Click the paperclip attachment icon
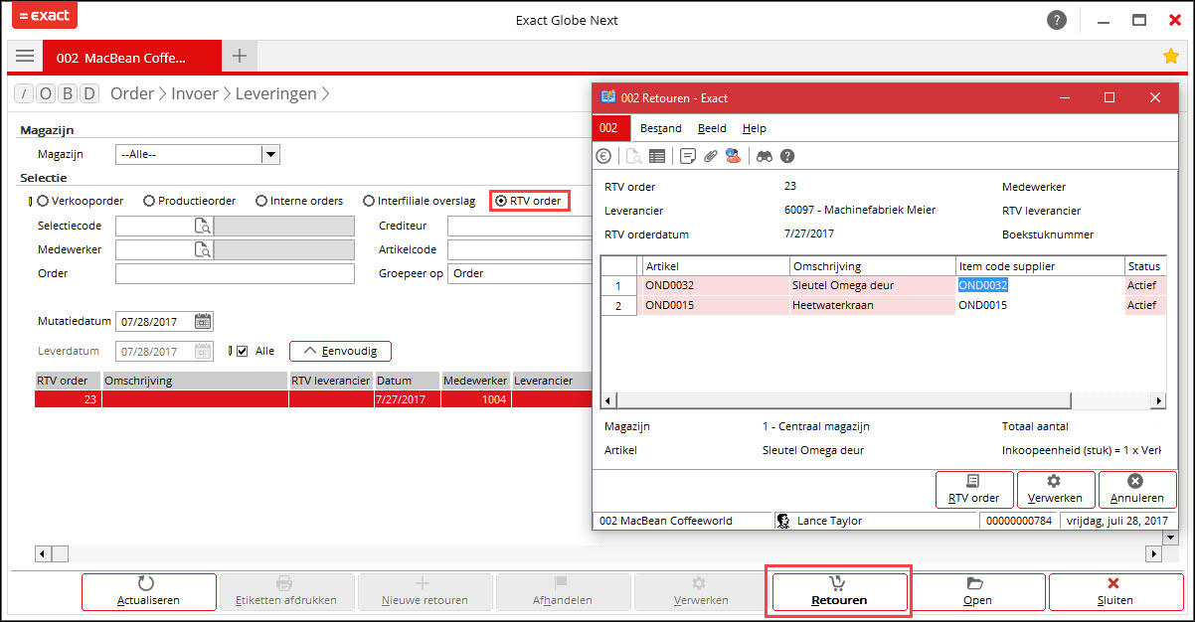The image size is (1195, 622). click(711, 156)
